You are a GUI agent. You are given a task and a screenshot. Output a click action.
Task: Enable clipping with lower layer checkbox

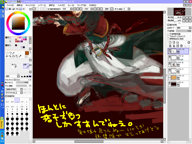coord(168,36)
